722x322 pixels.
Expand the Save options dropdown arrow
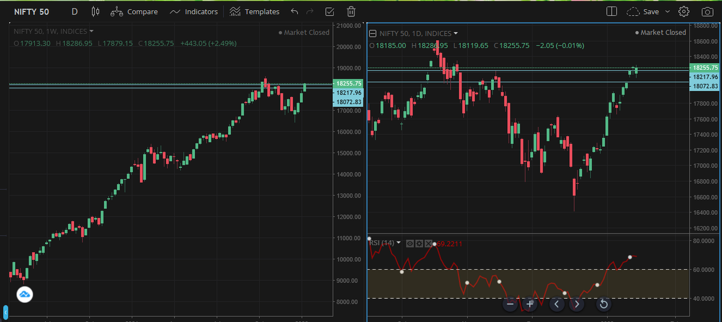668,11
